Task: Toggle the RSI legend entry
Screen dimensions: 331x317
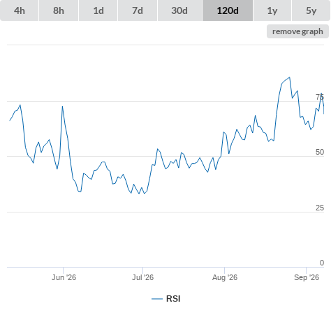Action: click(166, 299)
